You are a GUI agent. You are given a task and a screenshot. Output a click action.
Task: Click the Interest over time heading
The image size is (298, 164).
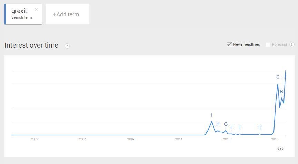point(31,45)
